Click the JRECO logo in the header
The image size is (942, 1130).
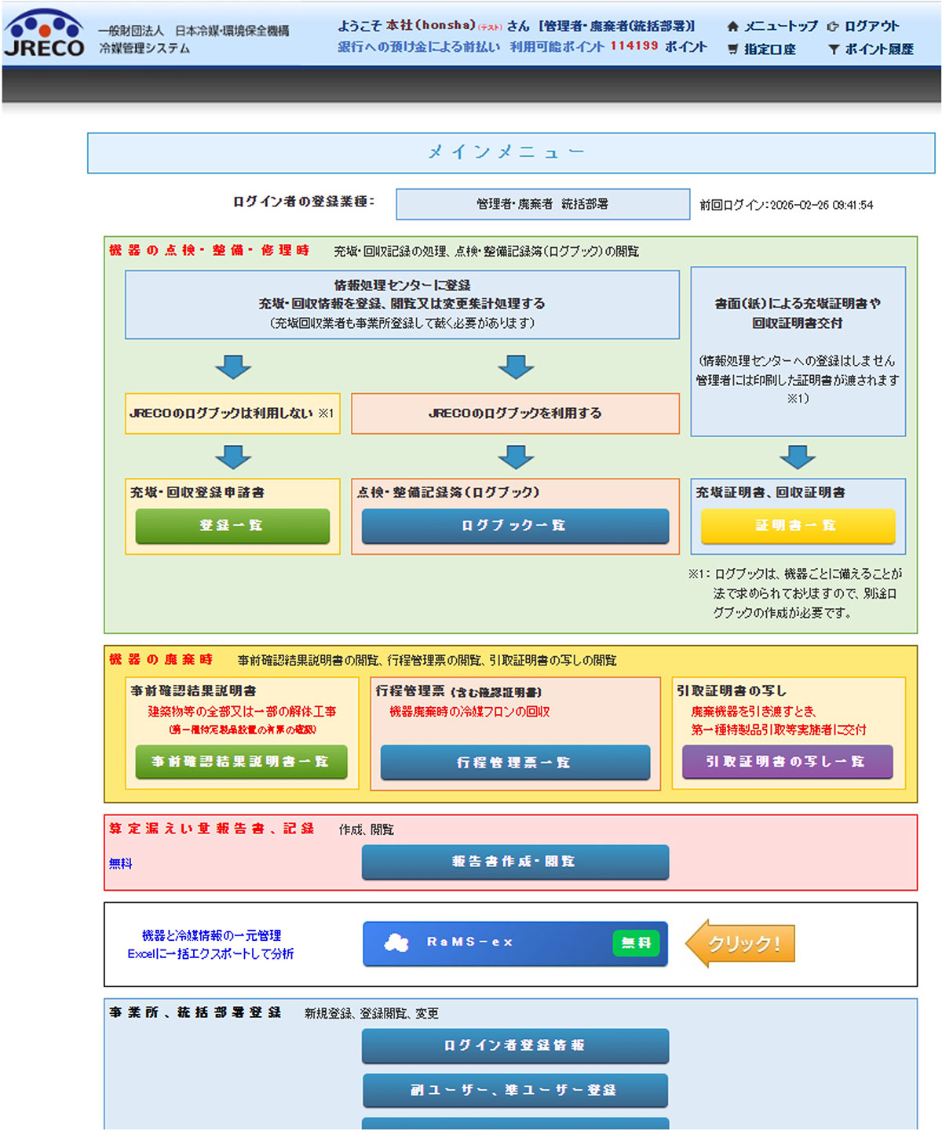[x=45, y=35]
